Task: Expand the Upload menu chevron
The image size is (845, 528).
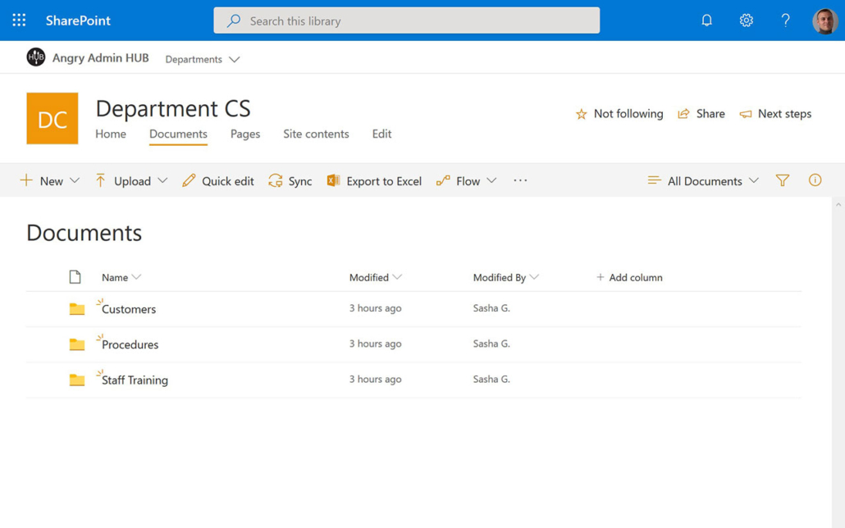Action: click(x=162, y=180)
